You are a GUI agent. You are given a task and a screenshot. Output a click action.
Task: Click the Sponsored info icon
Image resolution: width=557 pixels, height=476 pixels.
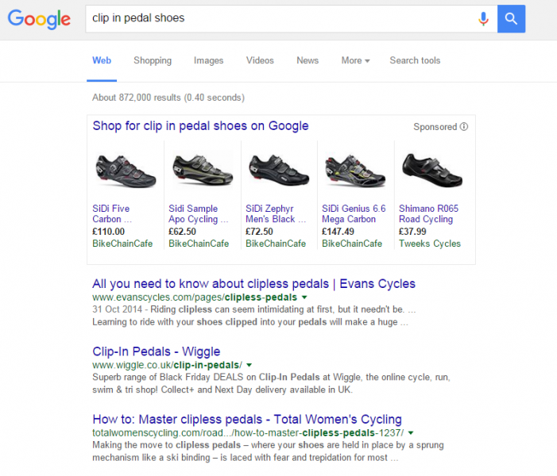tap(464, 127)
